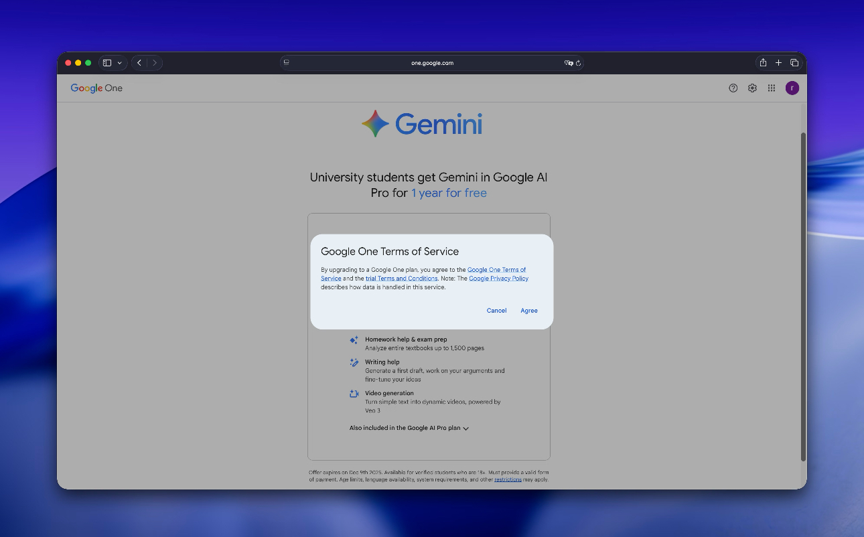This screenshot has width=864, height=537.
Task: Expand Also included in Google AI Pro plan
Action: [409, 428]
